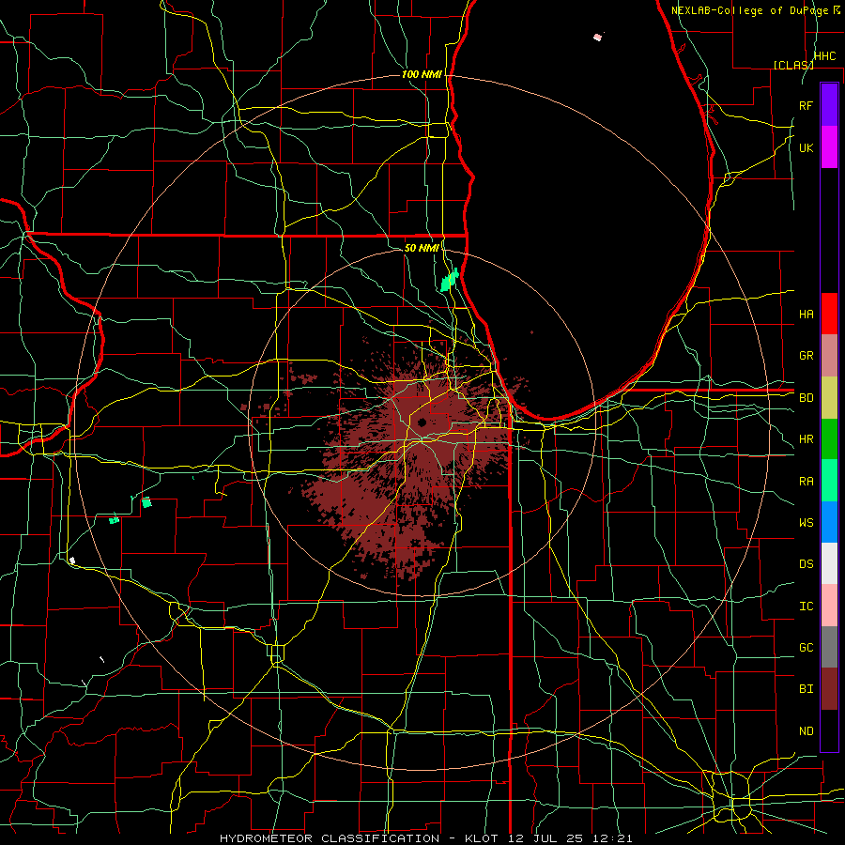Screen dimensions: 845x845
Task: Click the IC label beside the legend
Action: tap(807, 607)
